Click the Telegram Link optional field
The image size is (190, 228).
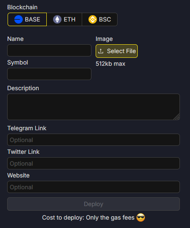click(x=94, y=140)
